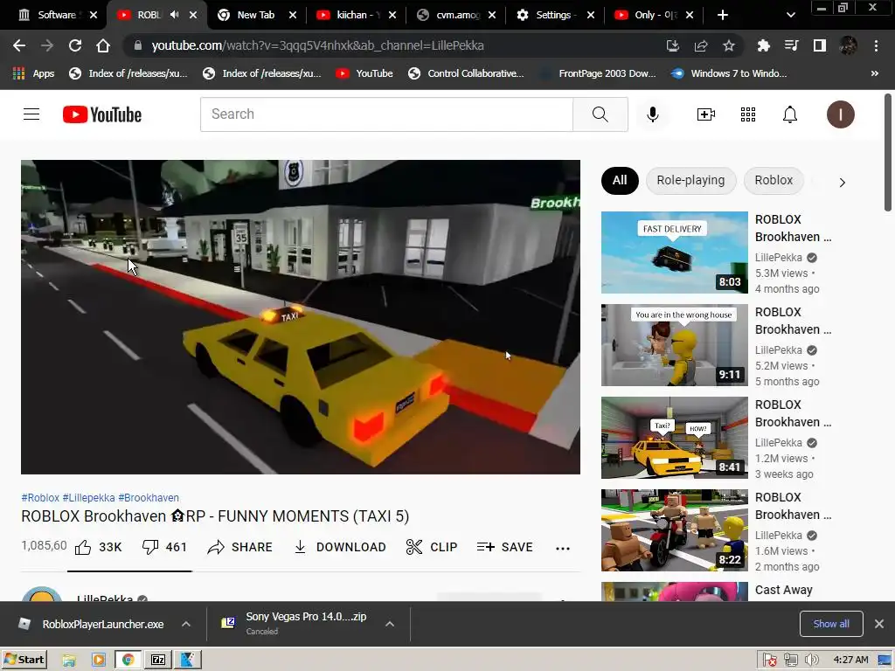Toggle Chrome side panel icon

point(819,45)
